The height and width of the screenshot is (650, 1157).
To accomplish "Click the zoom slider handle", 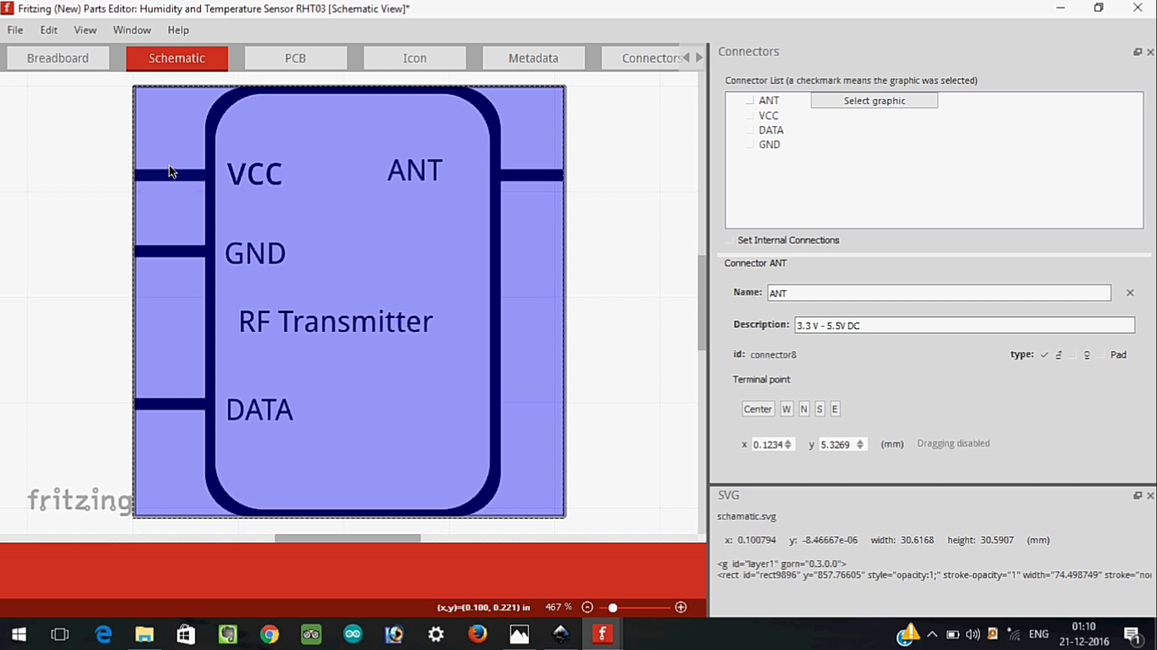I will pos(613,608).
